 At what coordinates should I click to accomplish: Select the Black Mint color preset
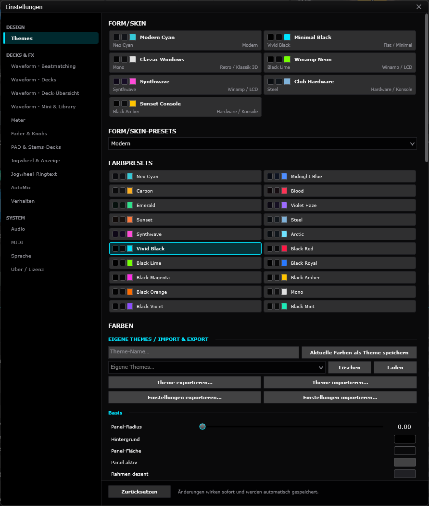(x=340, y=306)
